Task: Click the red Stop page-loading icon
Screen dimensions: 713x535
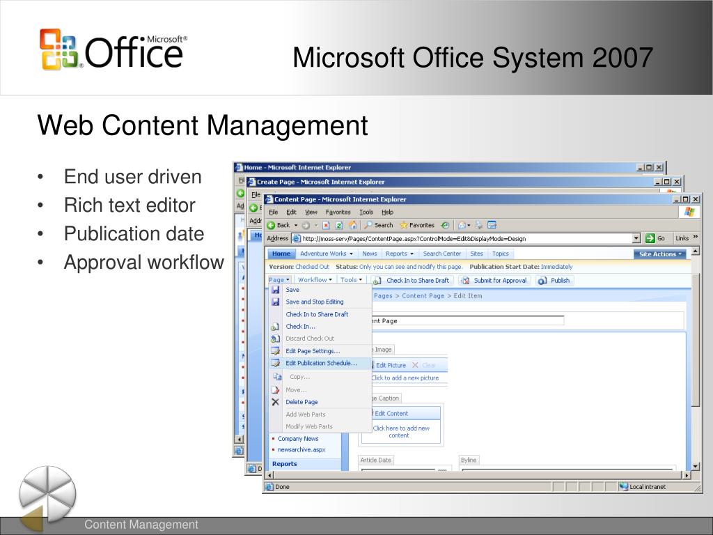Action: point(326,225)
